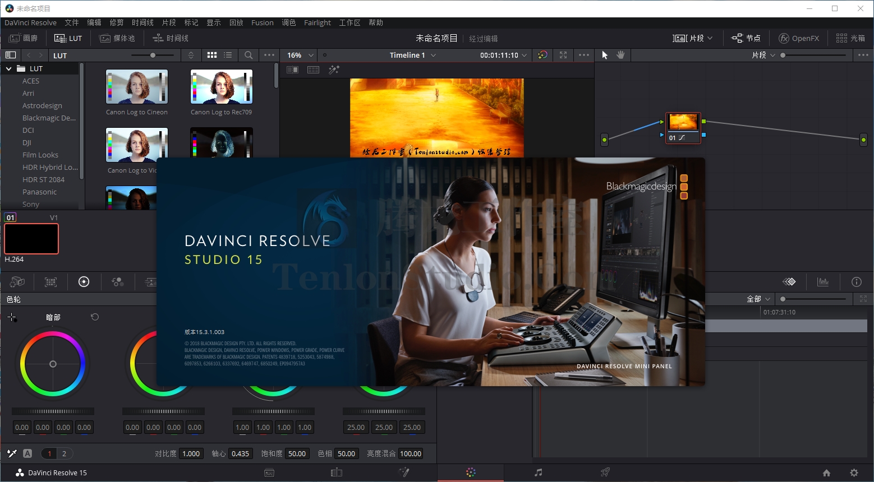Pick black point with 暗部 crosshair
Image resolution: width=874 pixels, height=482 pixels.
coord(12,317)
